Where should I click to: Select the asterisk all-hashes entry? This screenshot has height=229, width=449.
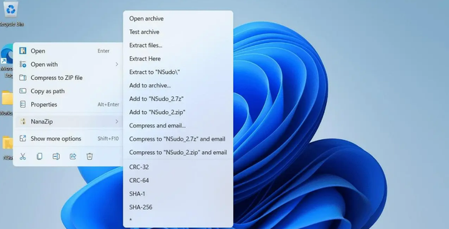pos(178,220)
